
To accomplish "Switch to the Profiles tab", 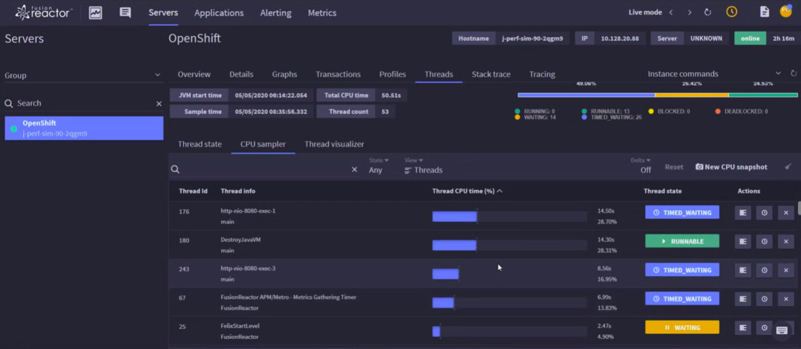I will pyautogui.click(x=393, y=75).
